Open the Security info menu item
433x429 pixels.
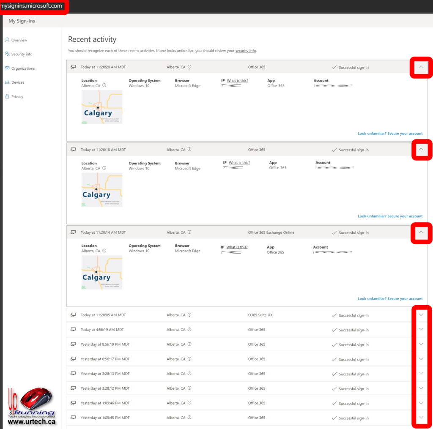click(x=22, y=54)
